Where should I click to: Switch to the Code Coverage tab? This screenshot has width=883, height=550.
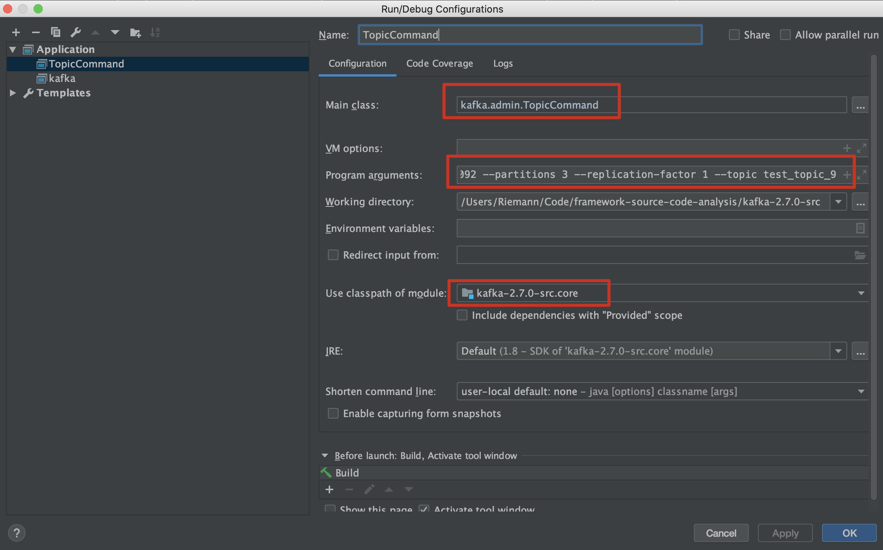439,64
